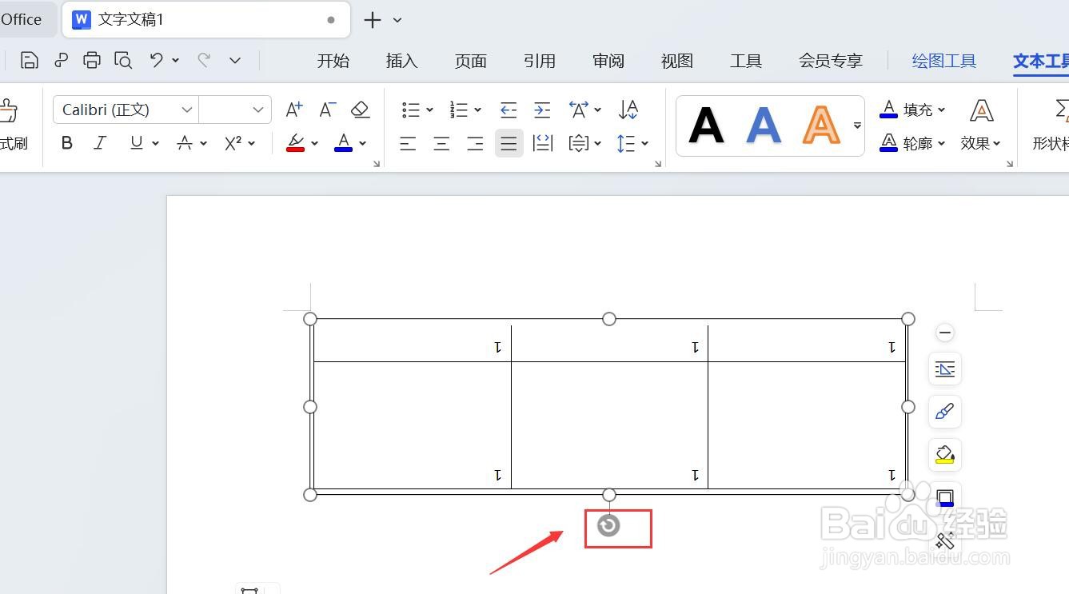Switch to the 插入 ribbon tab
The height and width of the screenshot is (594, 1069).
coord(401,60)
